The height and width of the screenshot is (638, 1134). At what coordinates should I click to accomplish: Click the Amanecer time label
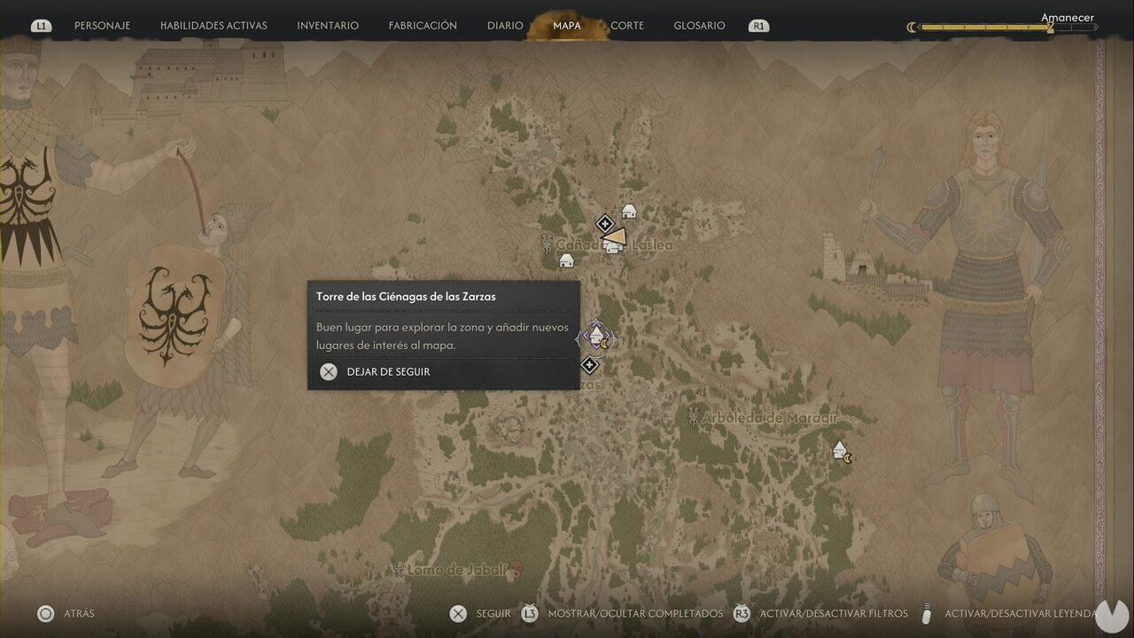[1068, 18]
